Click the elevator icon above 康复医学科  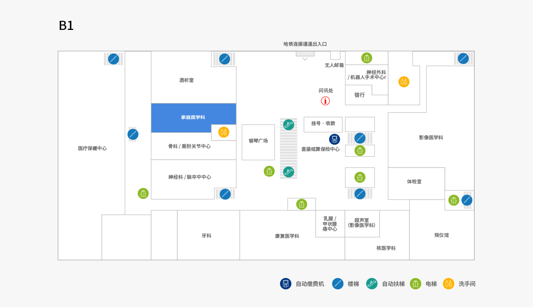click(302, 204)
